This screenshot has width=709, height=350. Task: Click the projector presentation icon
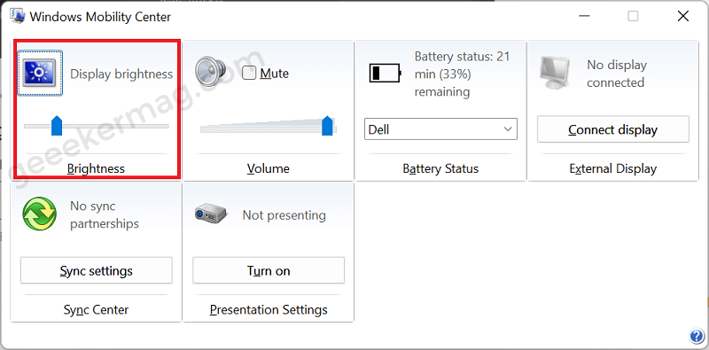click(211, 213)
